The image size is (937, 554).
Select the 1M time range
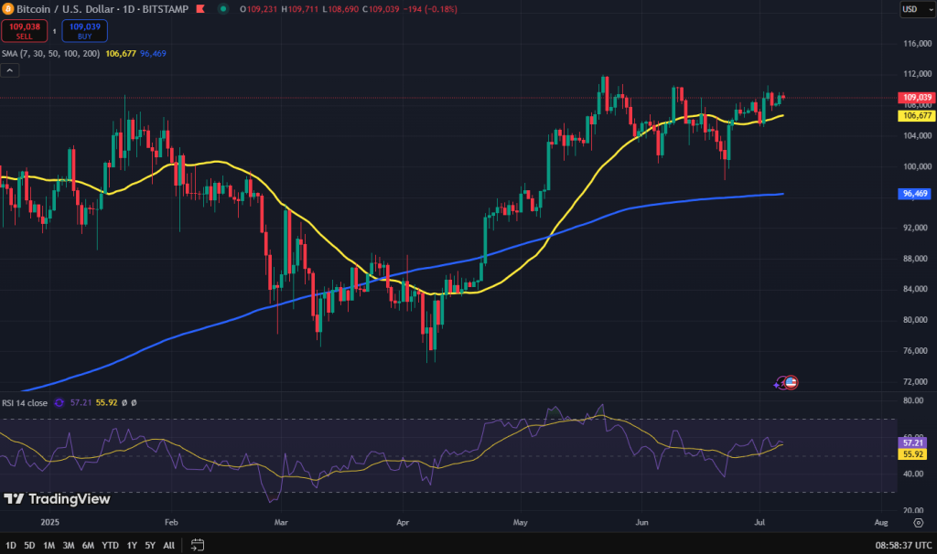(49, 545)
